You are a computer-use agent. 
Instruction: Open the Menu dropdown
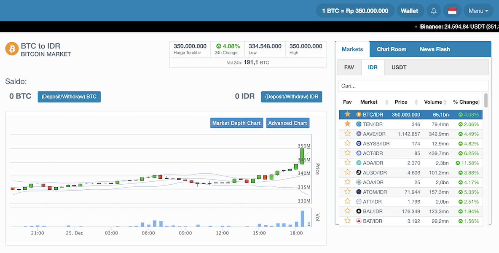coord(478,11)
